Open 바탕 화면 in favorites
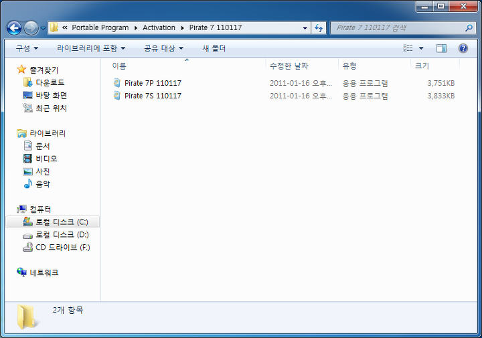482x338 pixels. [x=52, y=96]
